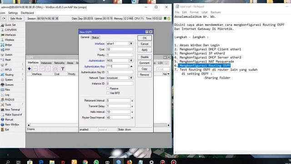The width and height of the screenshot is (291, 164).
Task: Click the Authentication Key ID field
Action: point(120,72)
